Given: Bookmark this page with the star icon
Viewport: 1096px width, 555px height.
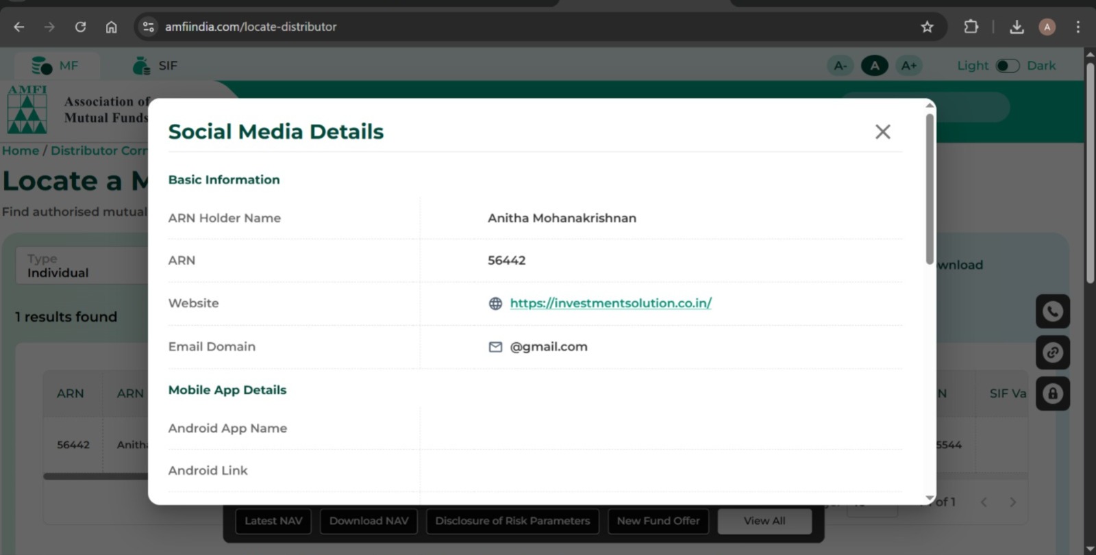Looking at the screenshot, I should [927, 27].
